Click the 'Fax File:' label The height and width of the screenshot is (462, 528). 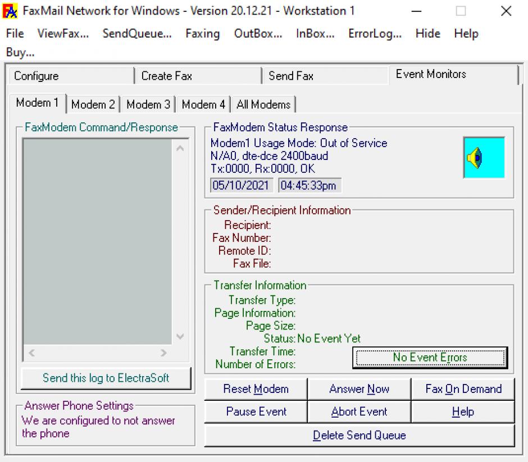(252, 263)
